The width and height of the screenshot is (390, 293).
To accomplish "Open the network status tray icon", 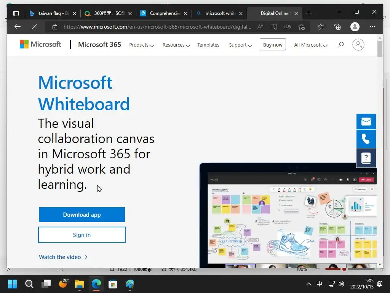I will (331, 284).
